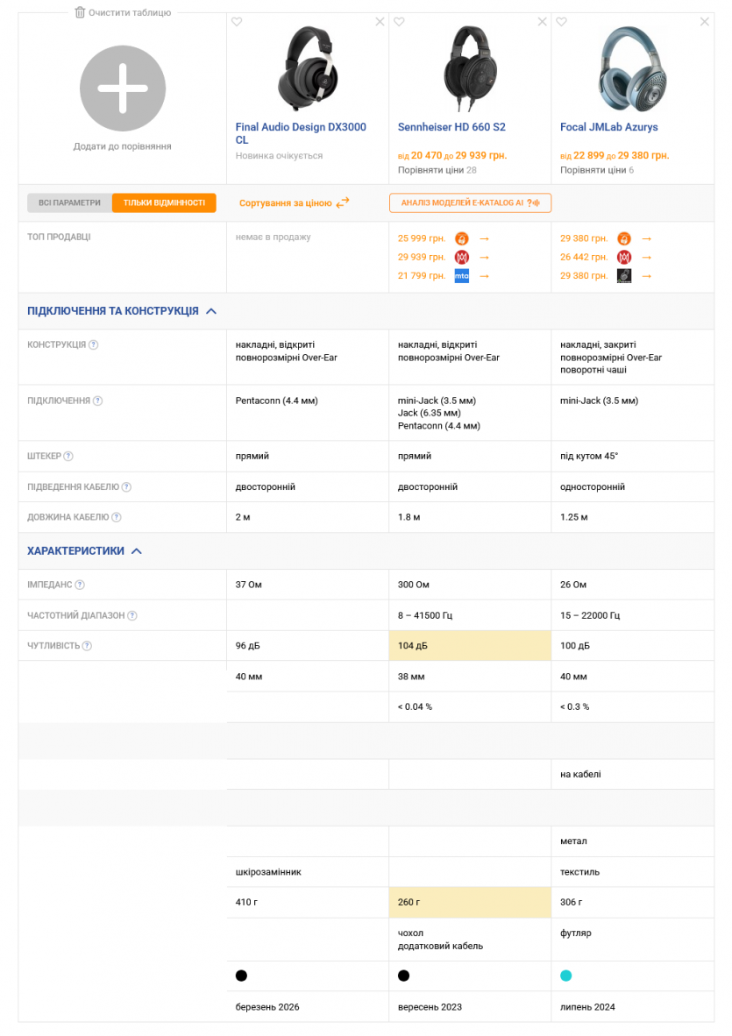Collapse Підключення та конструкція section
Viewport: 732px width, 1036px height.
211,311
